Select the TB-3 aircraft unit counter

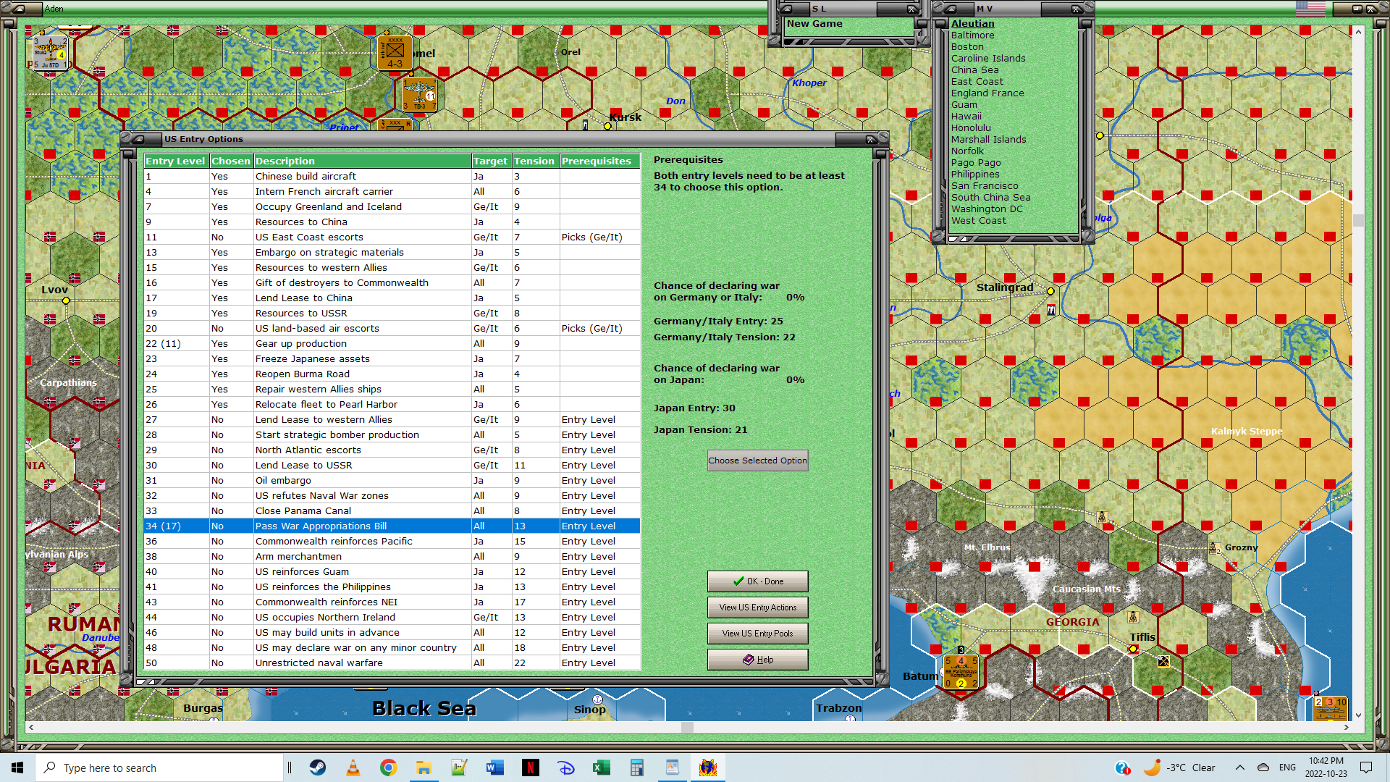coord(419,95)
